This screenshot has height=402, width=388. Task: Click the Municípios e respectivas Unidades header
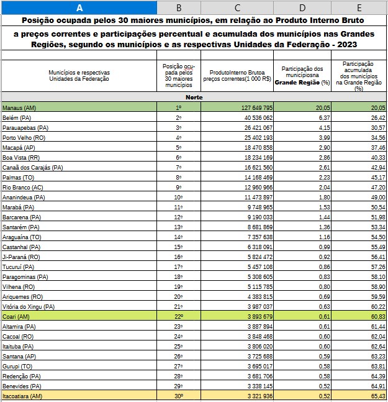click(79, 76)
